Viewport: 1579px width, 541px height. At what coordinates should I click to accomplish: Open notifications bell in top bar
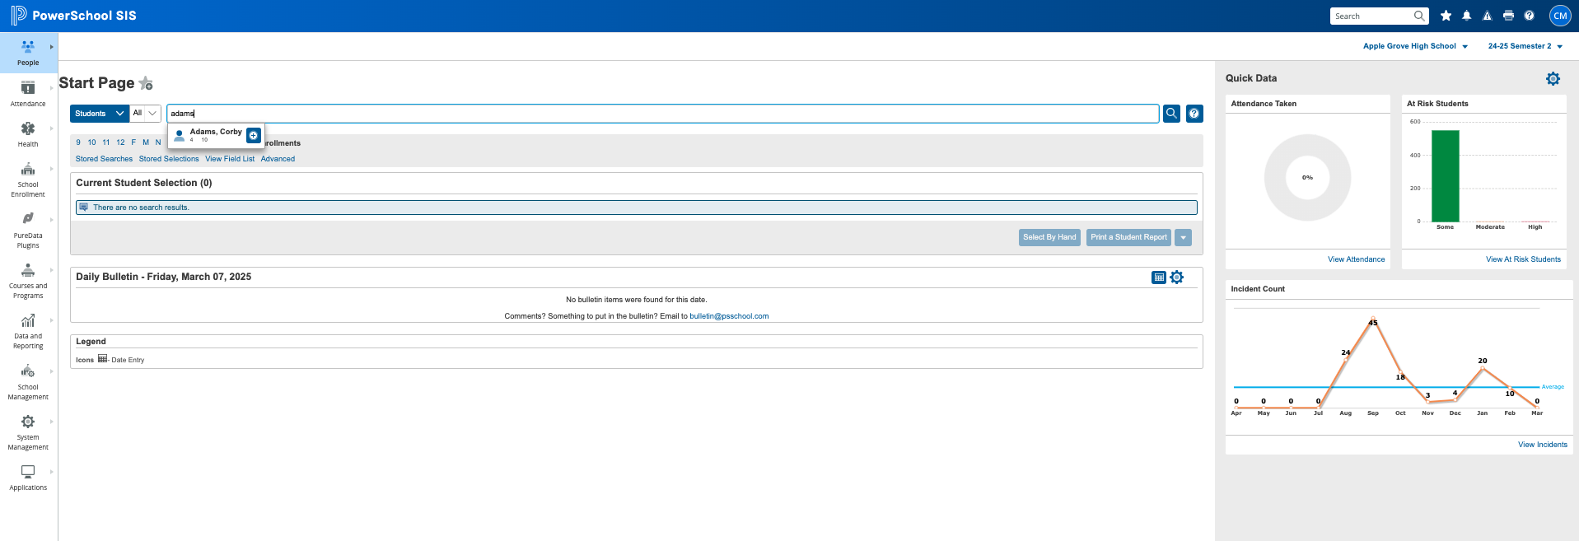[1466, 16]
